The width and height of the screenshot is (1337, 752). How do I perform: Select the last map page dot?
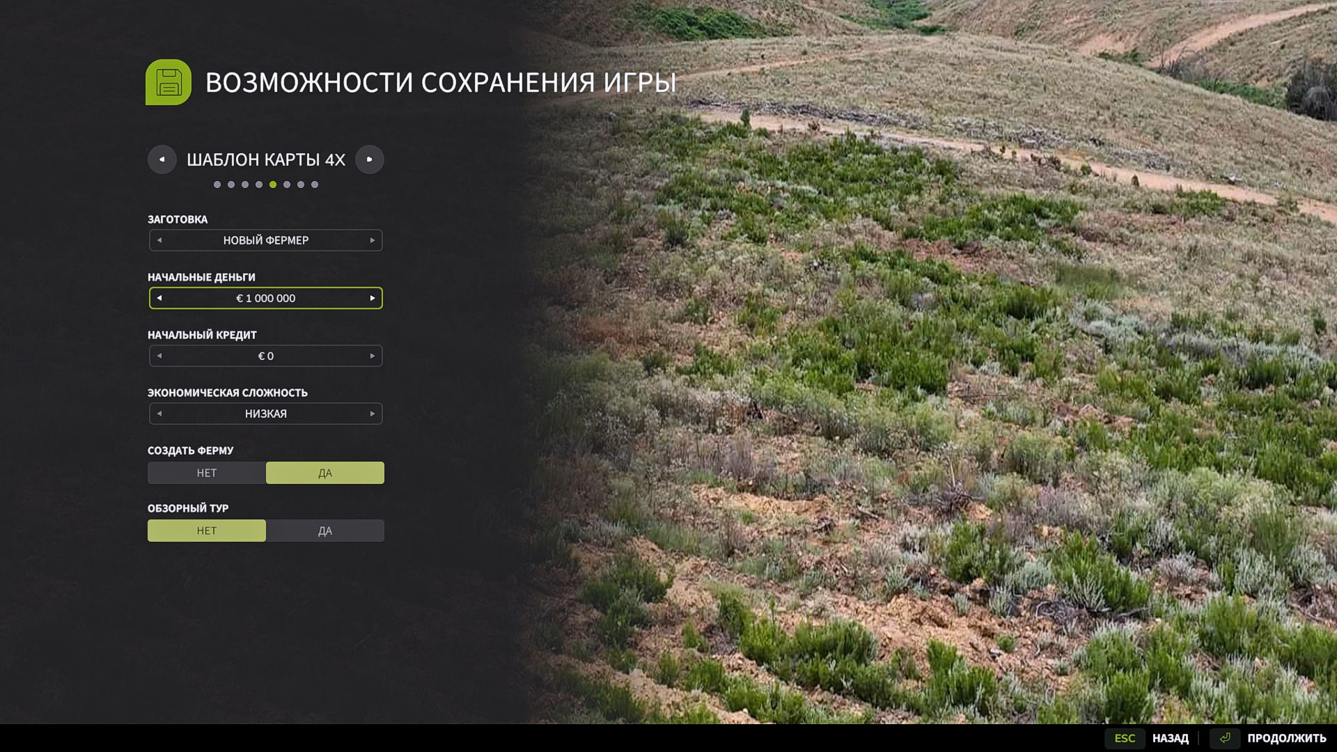pyautogui.click(x=315, y=185)
